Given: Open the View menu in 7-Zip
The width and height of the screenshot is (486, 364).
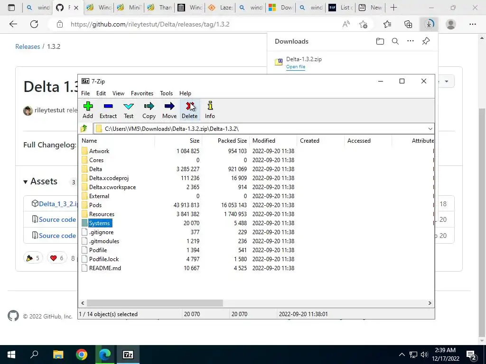Looking at the screenshot, I should click(x=118, y=93).
